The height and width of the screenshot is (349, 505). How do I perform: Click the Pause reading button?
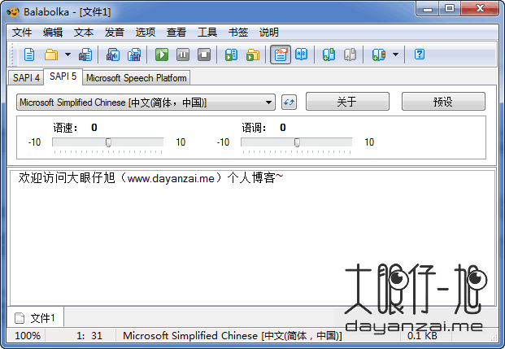click(183, 55)
